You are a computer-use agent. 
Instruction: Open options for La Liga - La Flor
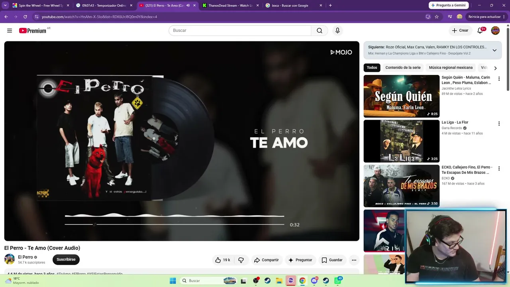(499, 124)
